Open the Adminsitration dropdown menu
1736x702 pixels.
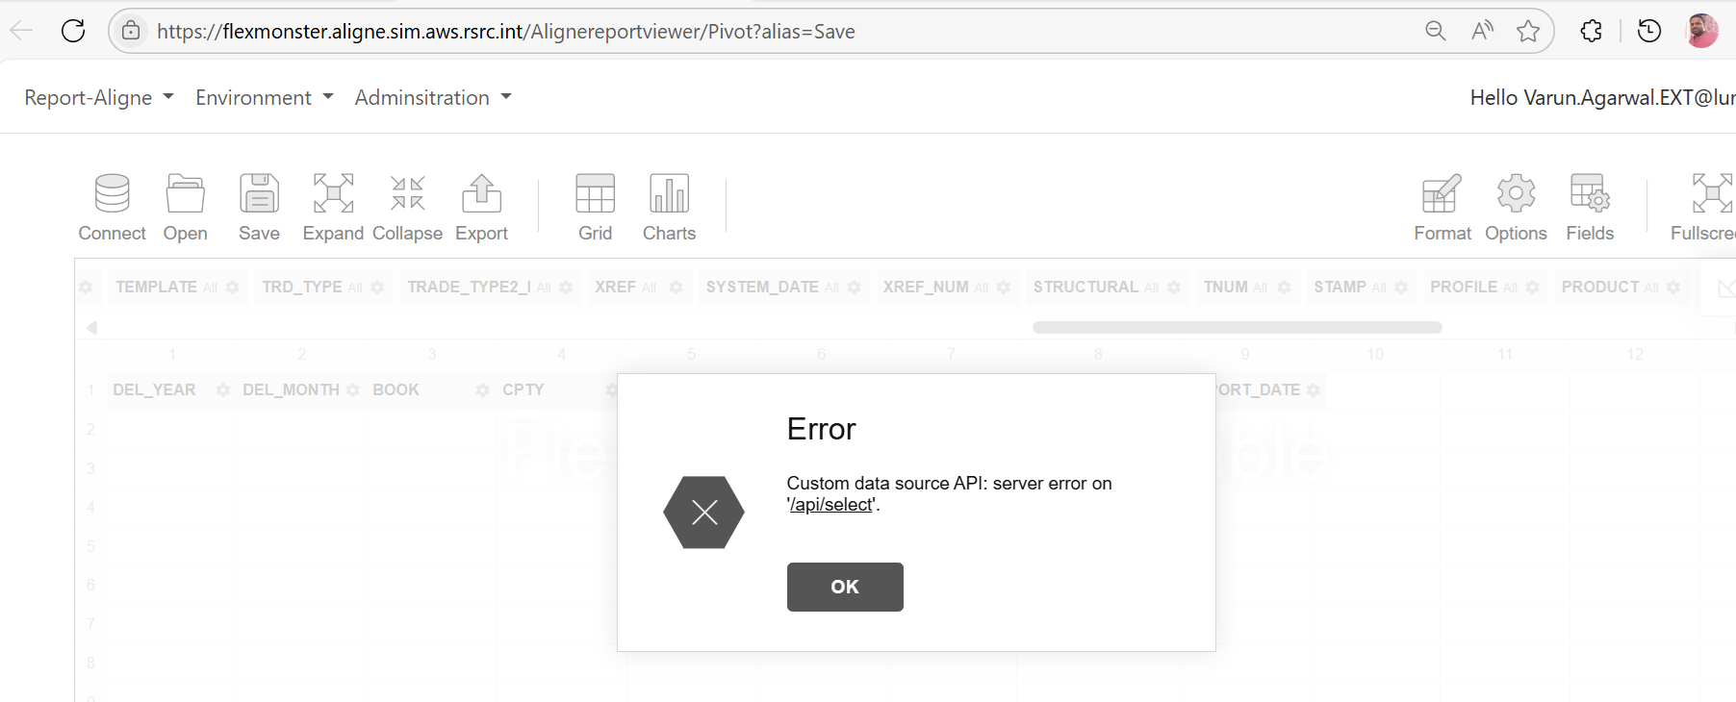(x=433, y=98)
